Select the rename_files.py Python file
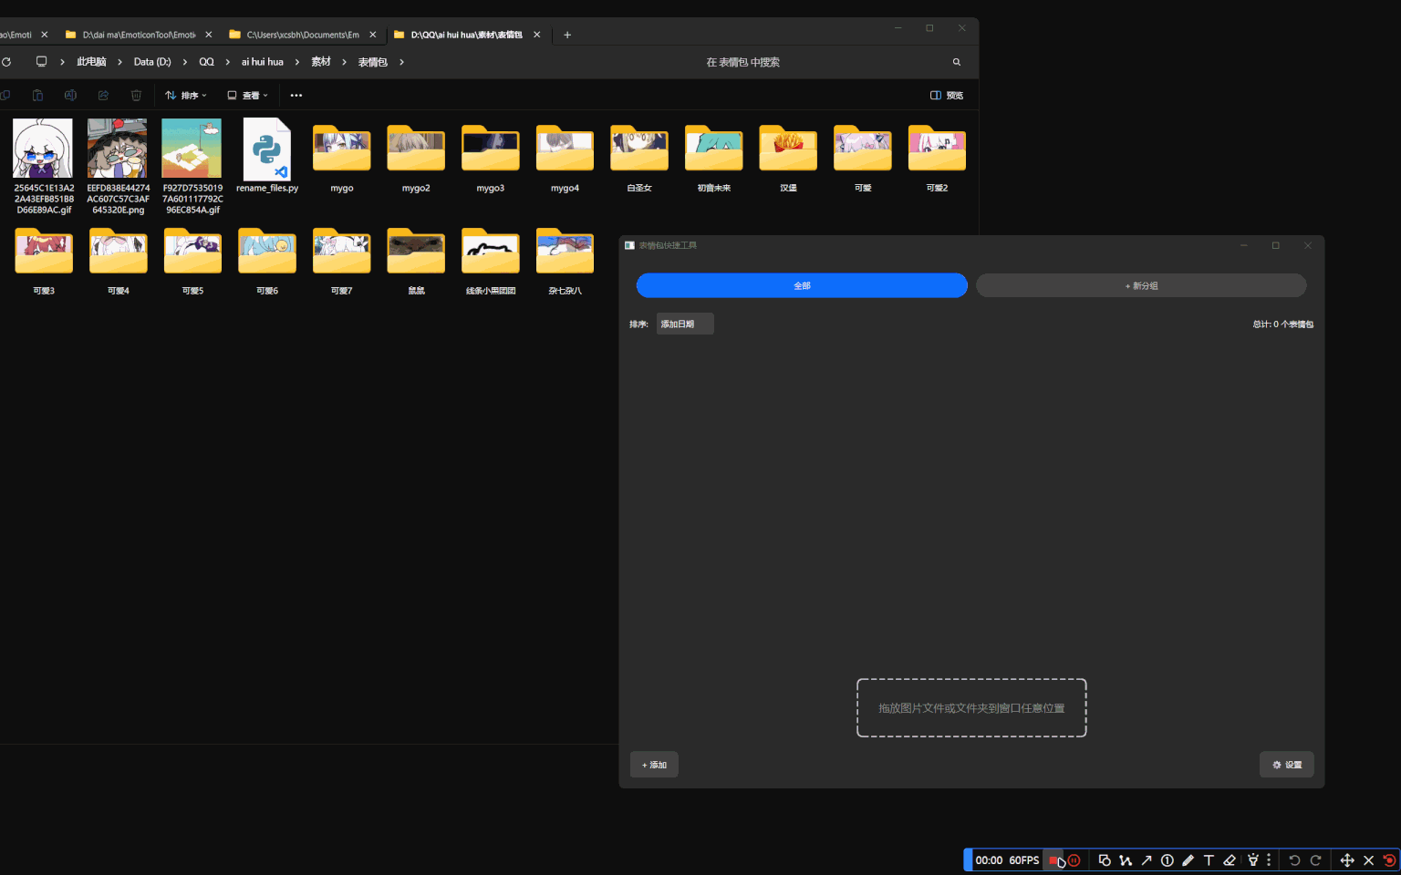Viewport: 1401px width, 875px height. pyautogui.click(x=267, y=156)
